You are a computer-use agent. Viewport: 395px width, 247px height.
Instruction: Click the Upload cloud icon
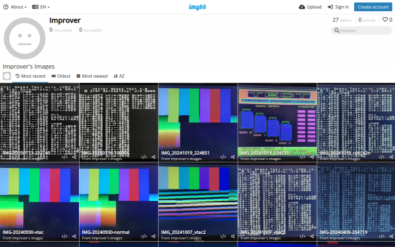[x=302, y=7]
